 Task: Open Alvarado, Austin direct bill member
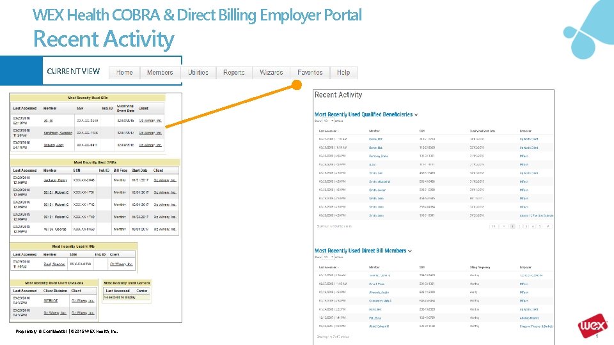pyautogui.click(x=379, y=292)
